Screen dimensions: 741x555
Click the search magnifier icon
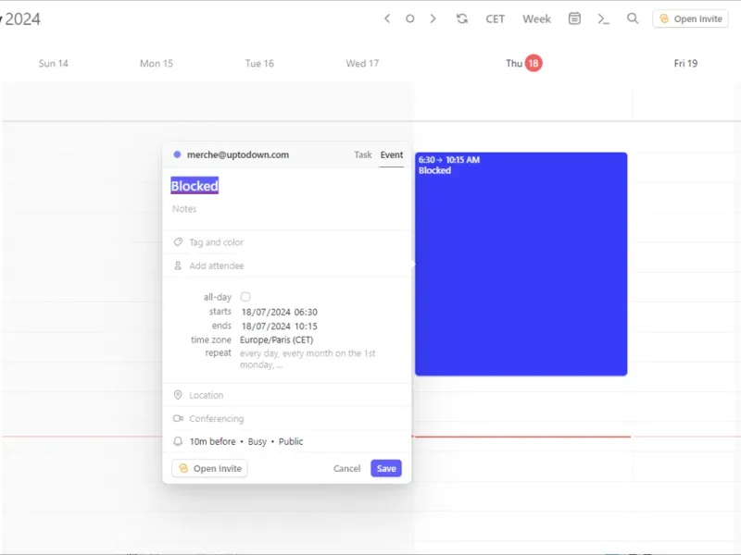633,18
